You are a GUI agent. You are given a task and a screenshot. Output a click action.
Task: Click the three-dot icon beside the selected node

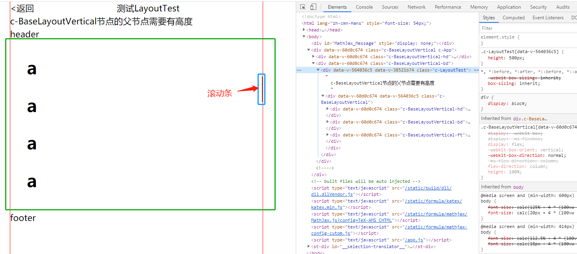click(299, 70)
